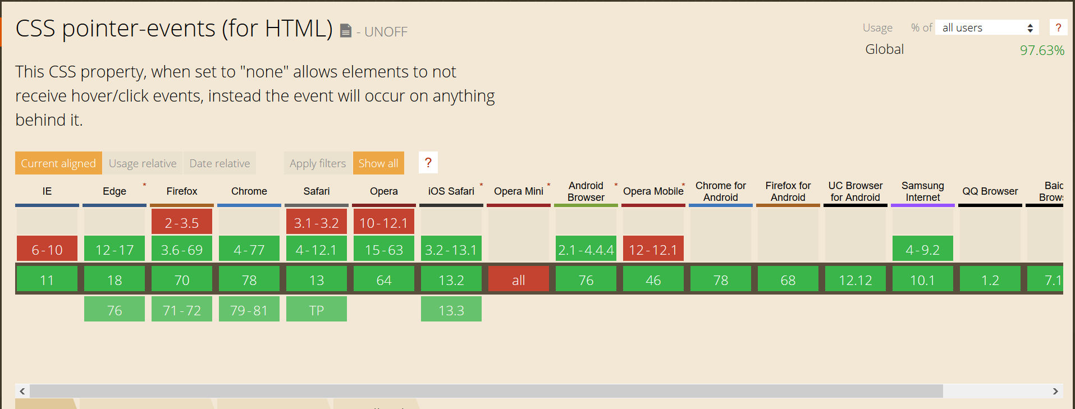Select the Chrome column header
Image resolution: width=1075 pixels, height=409 pixels.
click(249, 191)
